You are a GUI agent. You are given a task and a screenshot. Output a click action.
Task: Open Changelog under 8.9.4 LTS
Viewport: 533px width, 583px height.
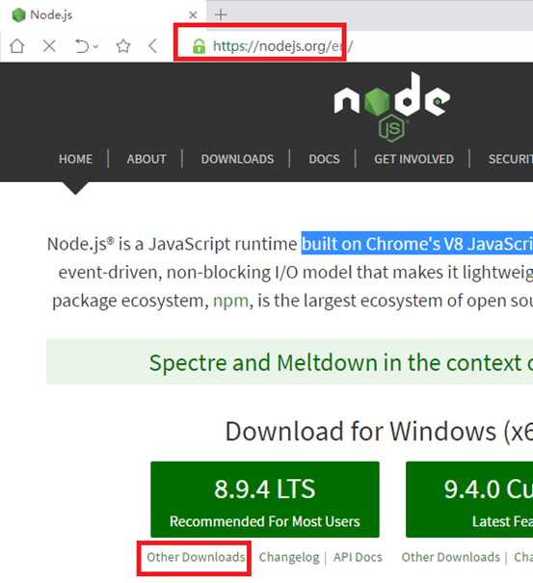[289, 557]
